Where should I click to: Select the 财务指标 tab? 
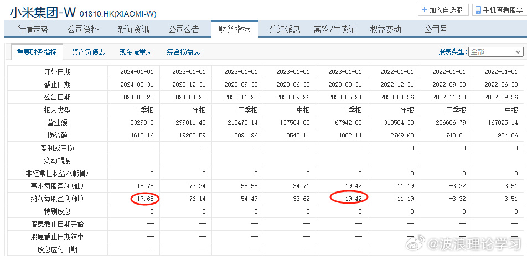coord(235,29)
